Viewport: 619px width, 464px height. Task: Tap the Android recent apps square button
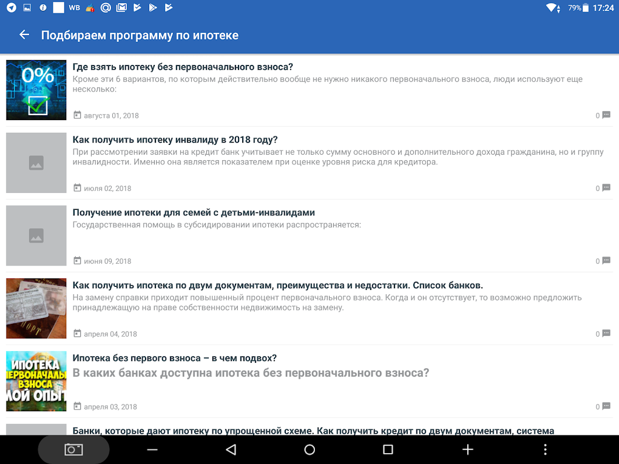click(388, 449)
